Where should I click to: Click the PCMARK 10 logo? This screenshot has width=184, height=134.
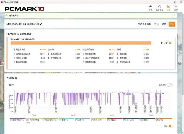click(24, 9)
